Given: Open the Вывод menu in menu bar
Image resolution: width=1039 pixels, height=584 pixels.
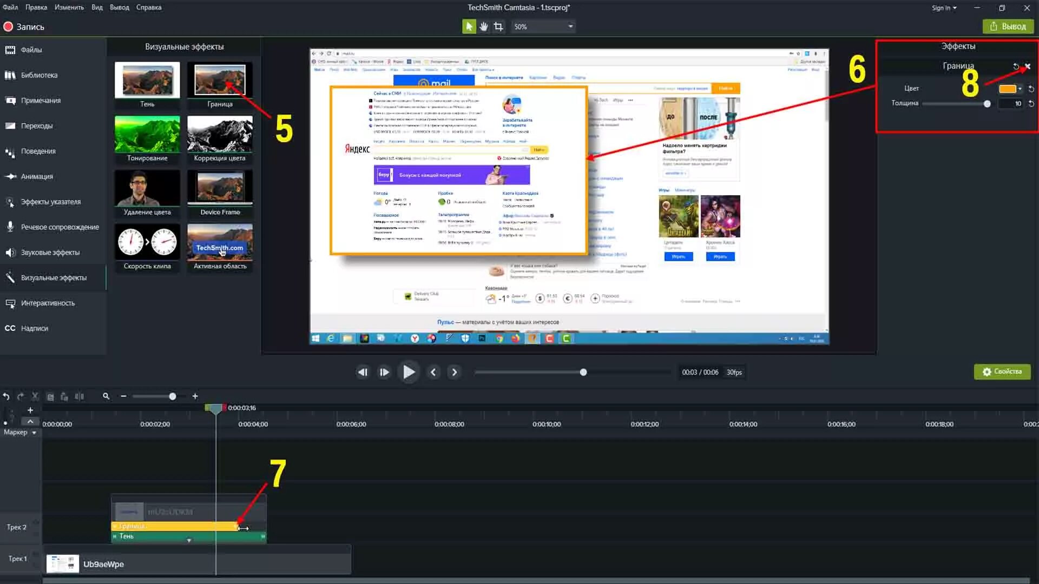Looking at the screenshot, I should pyautogui.click(x=119, y=8).
